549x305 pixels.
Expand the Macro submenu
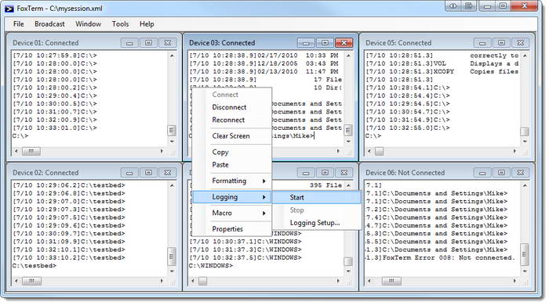pyautogui.click(x=232, y=213)
